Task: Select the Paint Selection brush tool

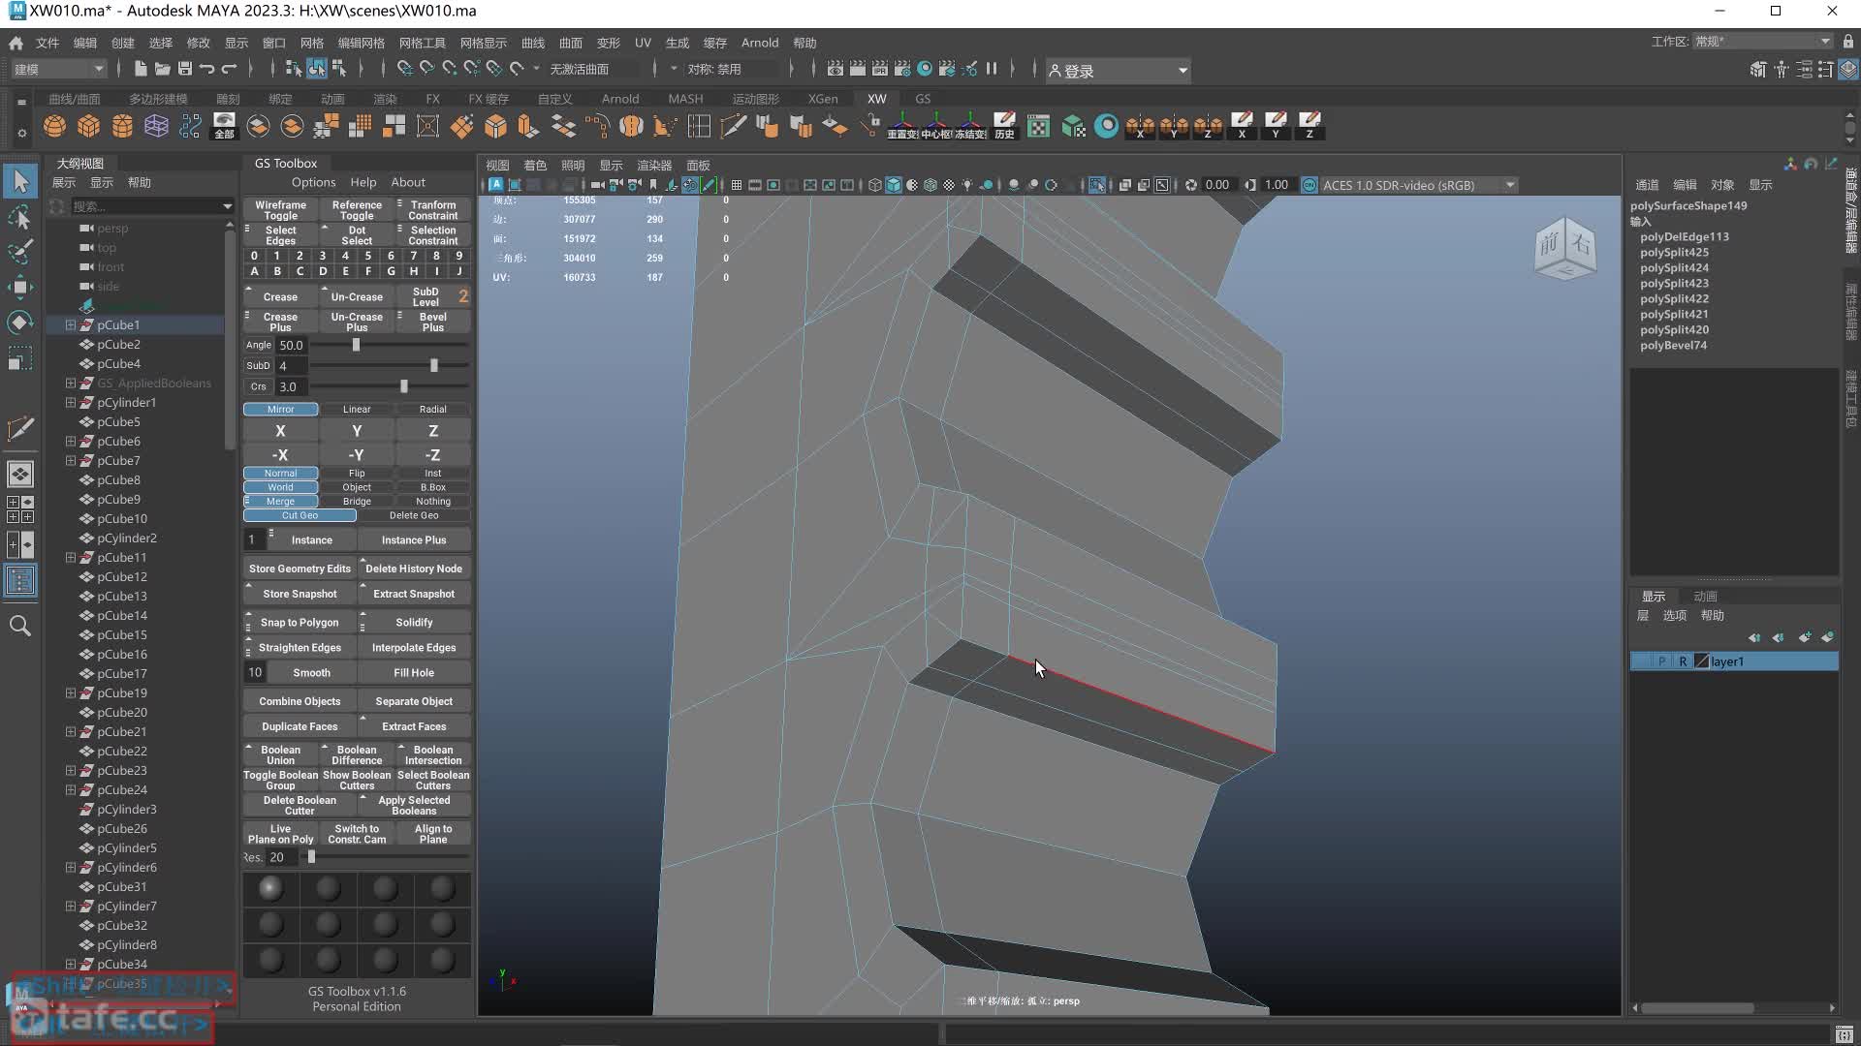Action: click(x=20, y=251)
